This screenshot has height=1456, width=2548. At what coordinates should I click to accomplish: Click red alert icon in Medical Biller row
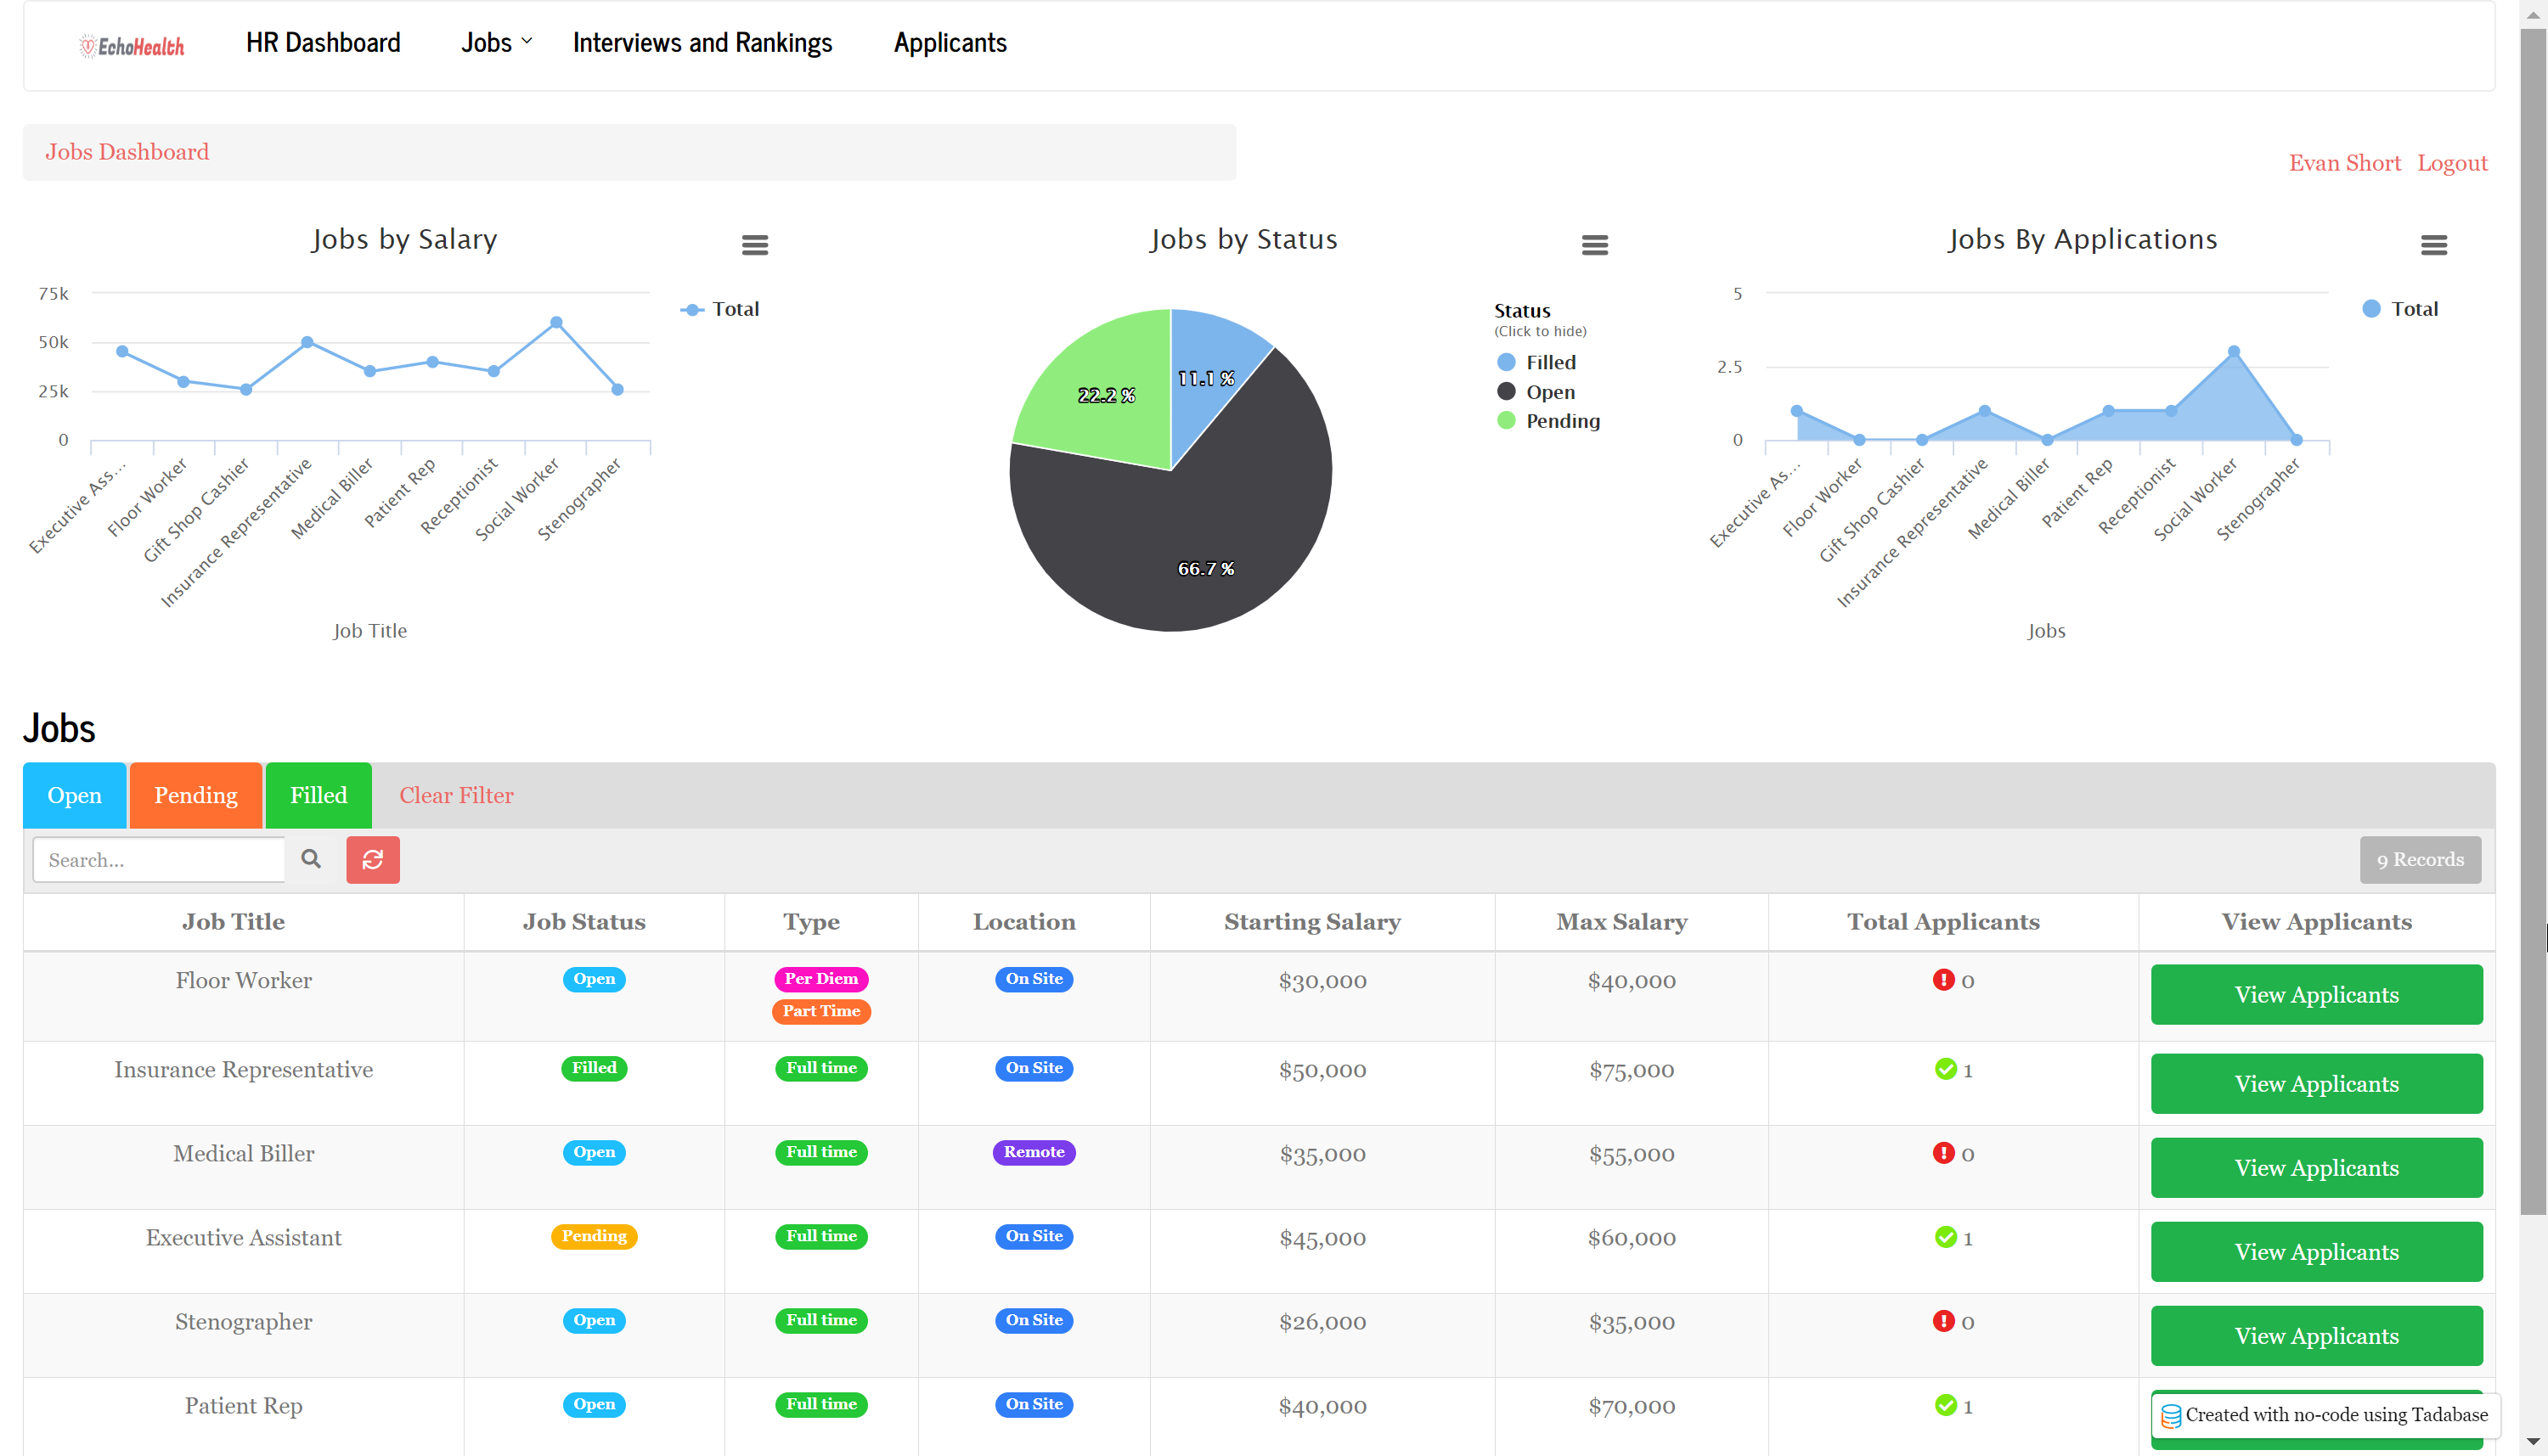(1944, 1153)
